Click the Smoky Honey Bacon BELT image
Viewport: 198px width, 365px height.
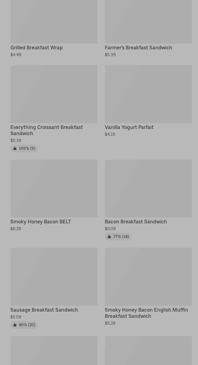[54, 188]
